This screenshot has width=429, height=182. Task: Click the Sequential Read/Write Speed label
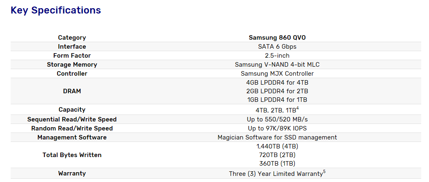click(x=72, y=119)
